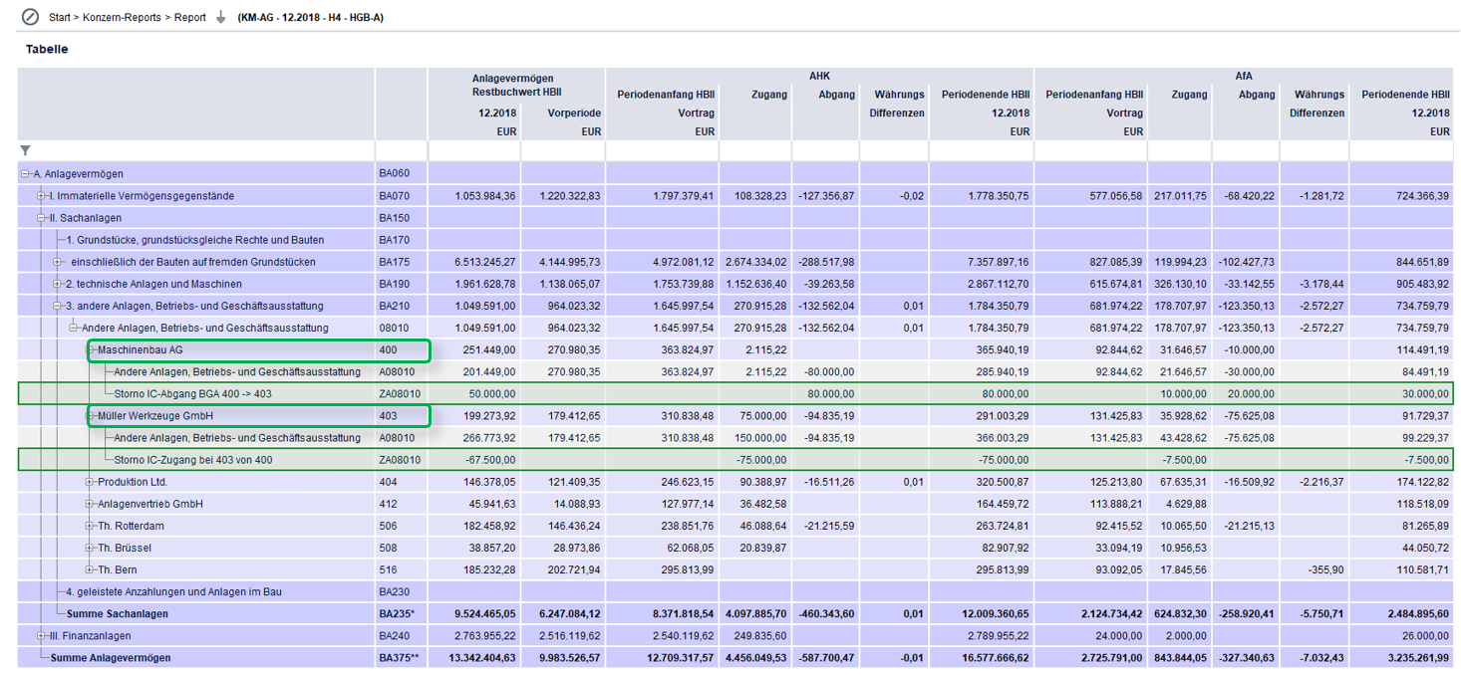The height and width of the screenshot is (675, 1461).
Task: Click the Summe Sachanlagen row label
Action: pos(117,614)
